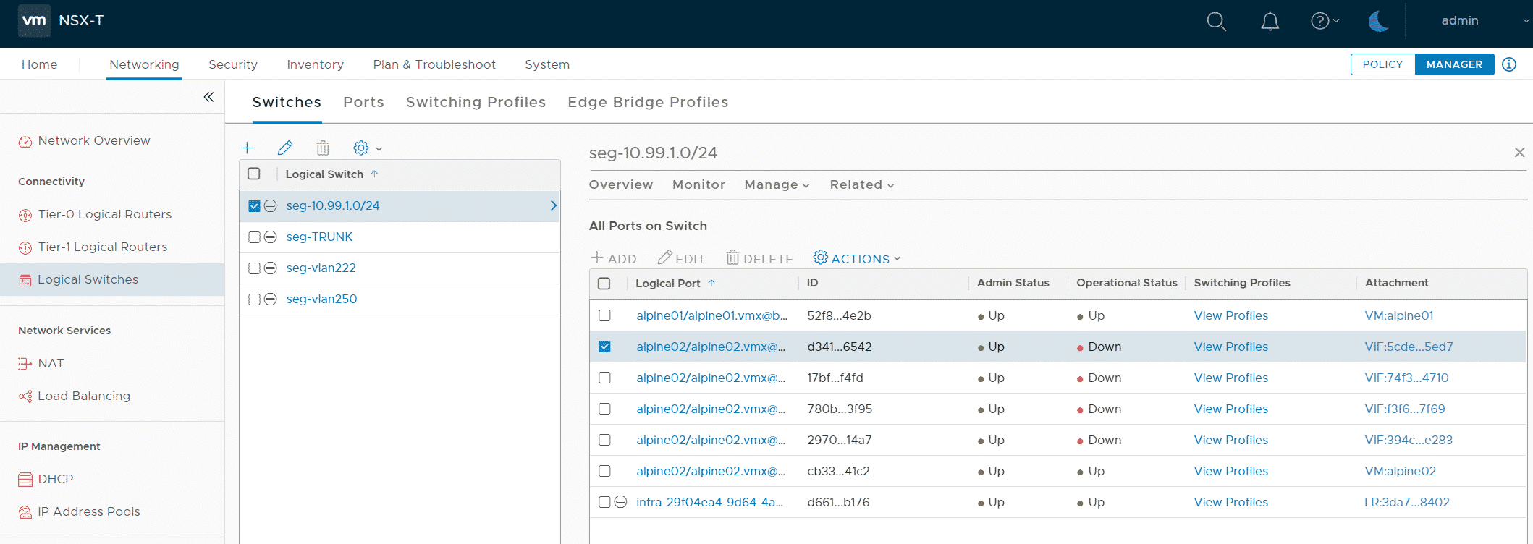Open the Security menu
Screen dimensions: 1533x544
point(233,65)
